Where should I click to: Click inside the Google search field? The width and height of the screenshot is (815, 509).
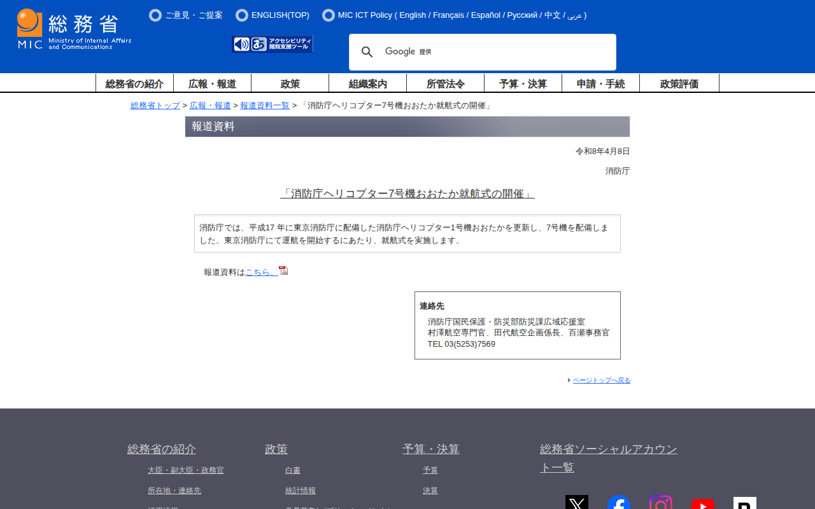point(497,52)
